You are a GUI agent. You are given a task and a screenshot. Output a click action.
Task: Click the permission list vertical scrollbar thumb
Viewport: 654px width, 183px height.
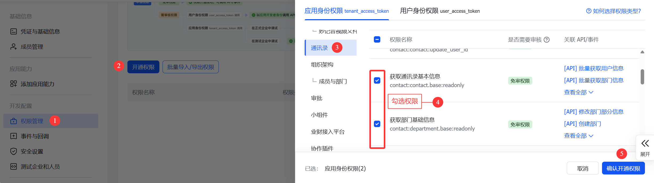(x=642, y=77)
